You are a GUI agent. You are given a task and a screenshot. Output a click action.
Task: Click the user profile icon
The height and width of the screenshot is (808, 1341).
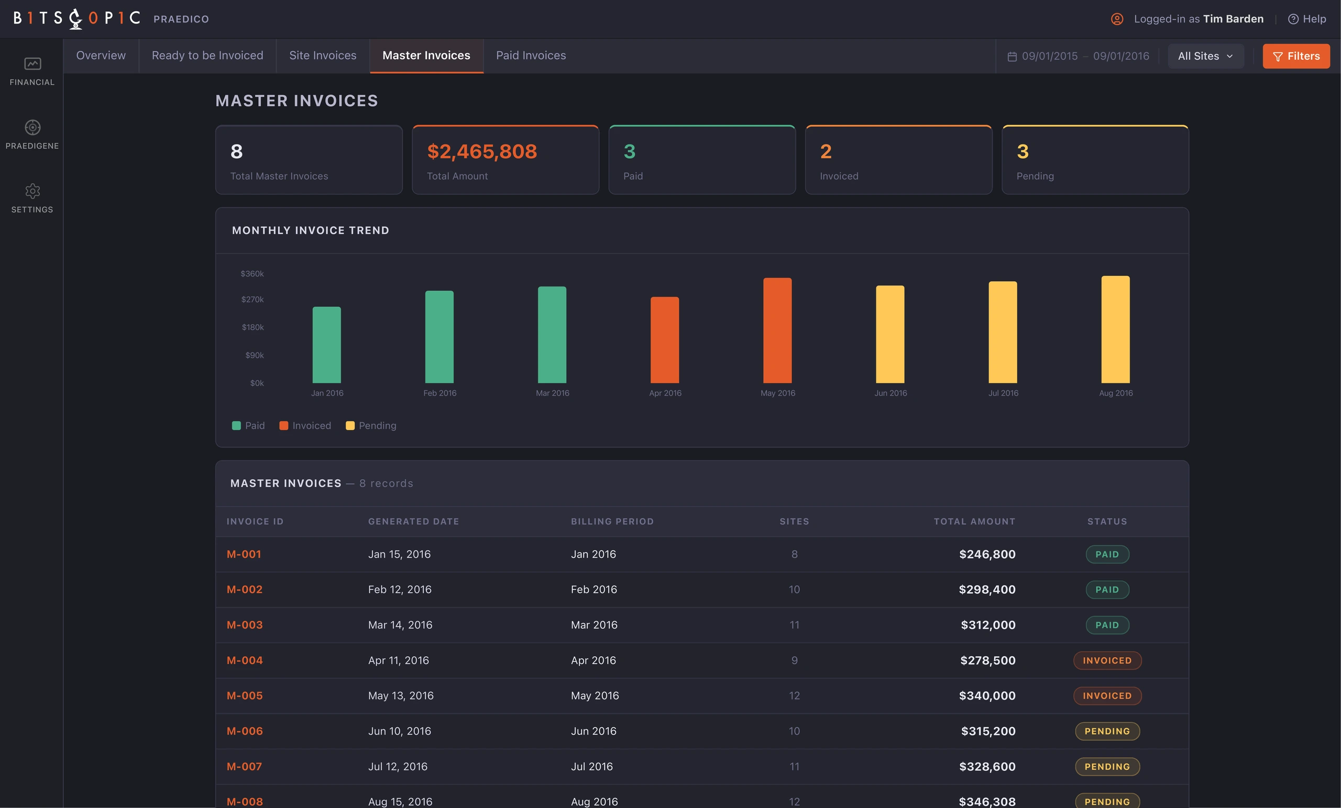[1117, 19]
